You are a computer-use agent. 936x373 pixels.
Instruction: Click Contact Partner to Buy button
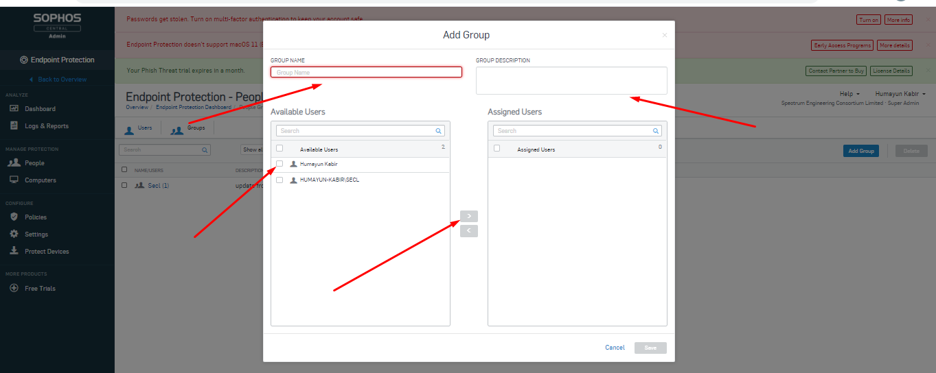836,71
